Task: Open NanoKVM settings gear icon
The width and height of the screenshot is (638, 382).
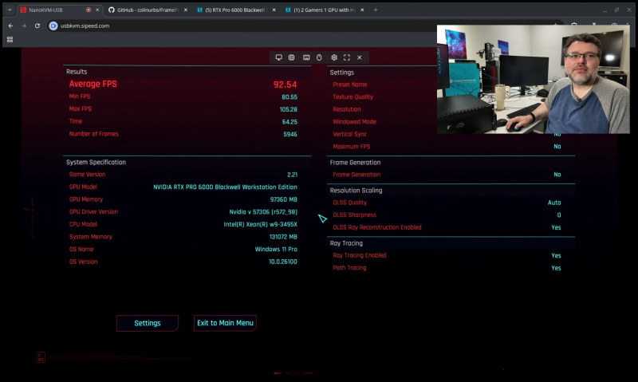Action: point(333,57)
